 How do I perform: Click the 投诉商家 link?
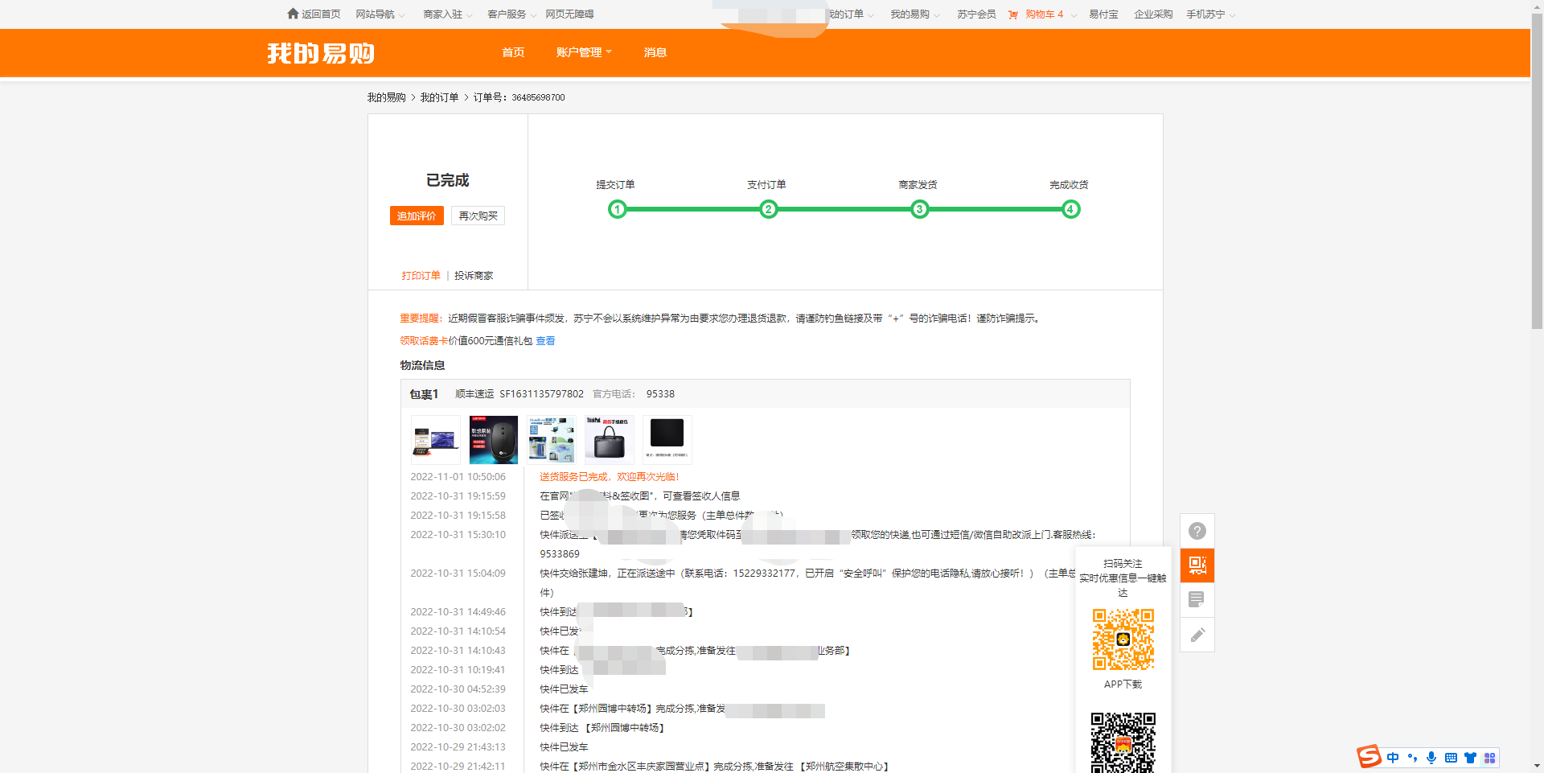(474, 276)
